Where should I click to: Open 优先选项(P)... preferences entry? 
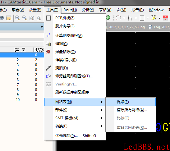75,136
